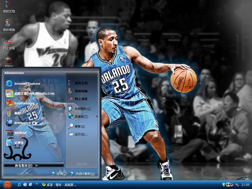The image size is (252, 189).
Task: Click the 21:55 taskbar clock
Action: 245,185
